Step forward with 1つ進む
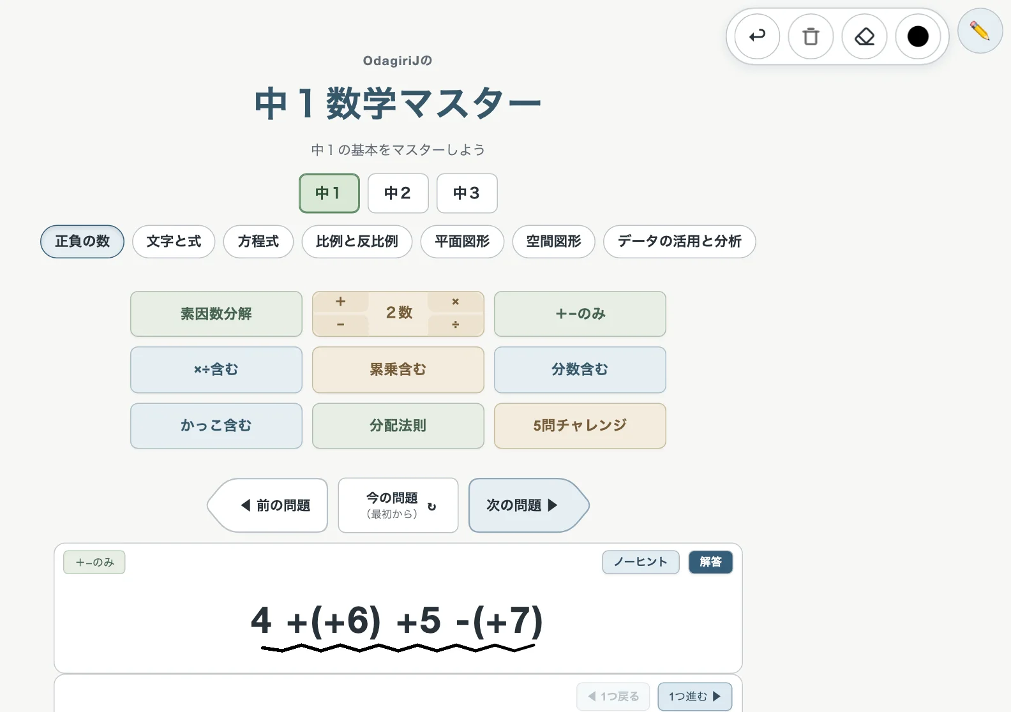The height and width of the screenshot is (712, 1011). click(x=694, y=697)
